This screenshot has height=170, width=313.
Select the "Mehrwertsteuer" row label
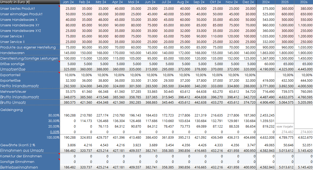click(13, 91)
